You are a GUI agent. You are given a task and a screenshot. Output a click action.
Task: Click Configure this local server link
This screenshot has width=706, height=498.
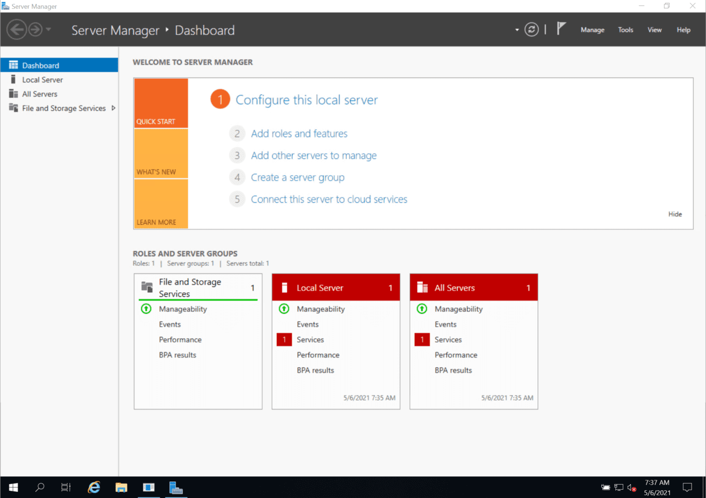pyautogui.click(x=307, y=100)
